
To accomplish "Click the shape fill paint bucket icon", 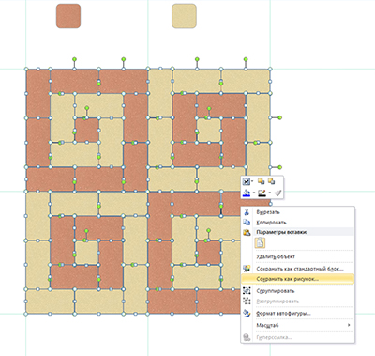I will [x=247, y=193].
